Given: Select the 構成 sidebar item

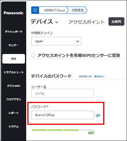Looking at the screenshot, I should 14,59.
